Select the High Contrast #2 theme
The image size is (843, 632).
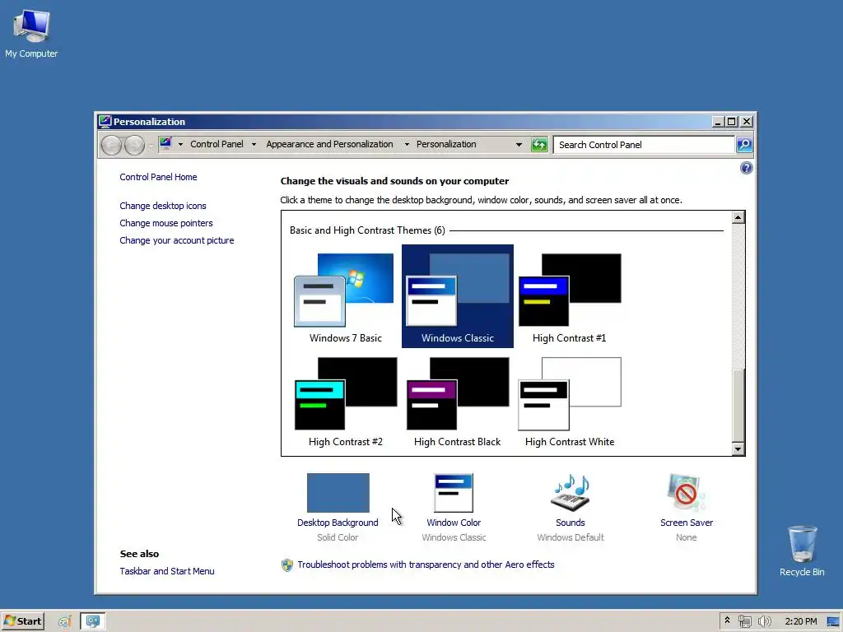tap(345, 401)
